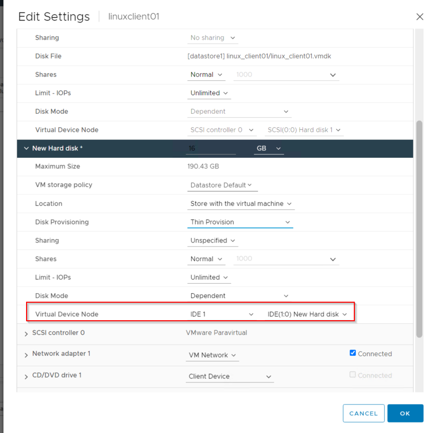Click the new hard disk size field
434x433 pixels.
pyautogui.click(x=210, y=149)
